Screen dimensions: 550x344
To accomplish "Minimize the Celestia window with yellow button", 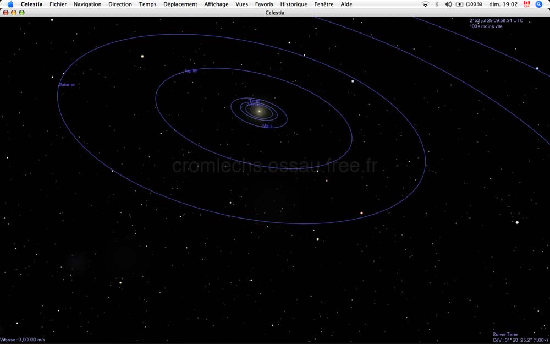I will (14, 13).
